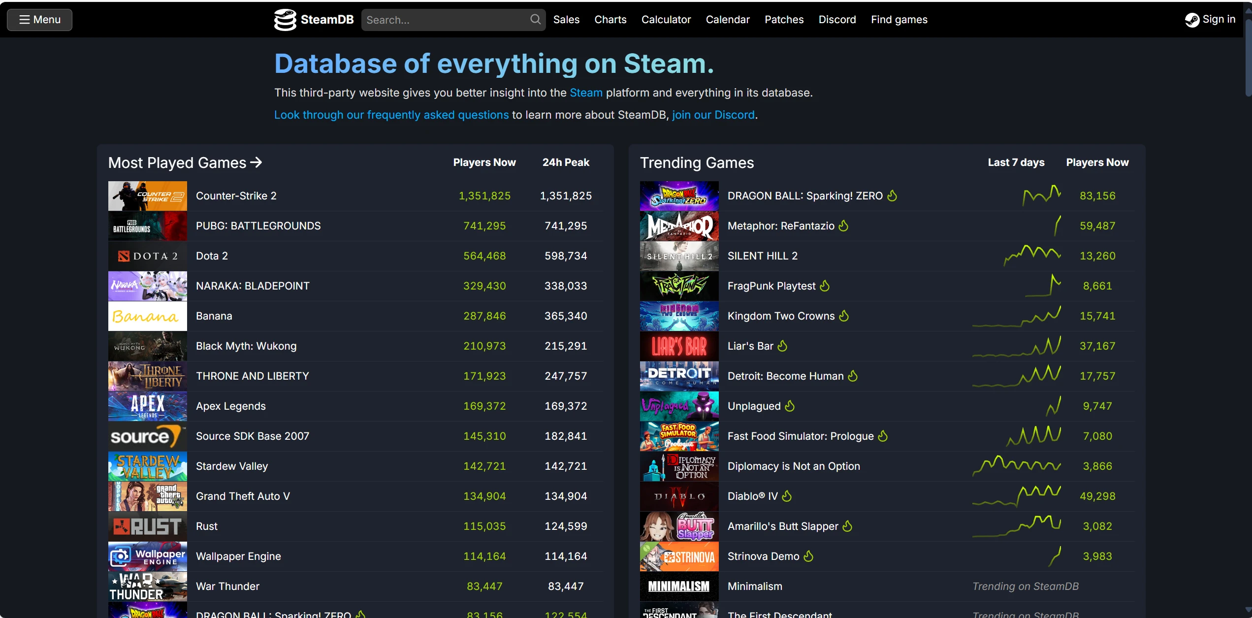
Task: Click the page scrollbar on the right edge
Action: click(x=1248, y=54)
